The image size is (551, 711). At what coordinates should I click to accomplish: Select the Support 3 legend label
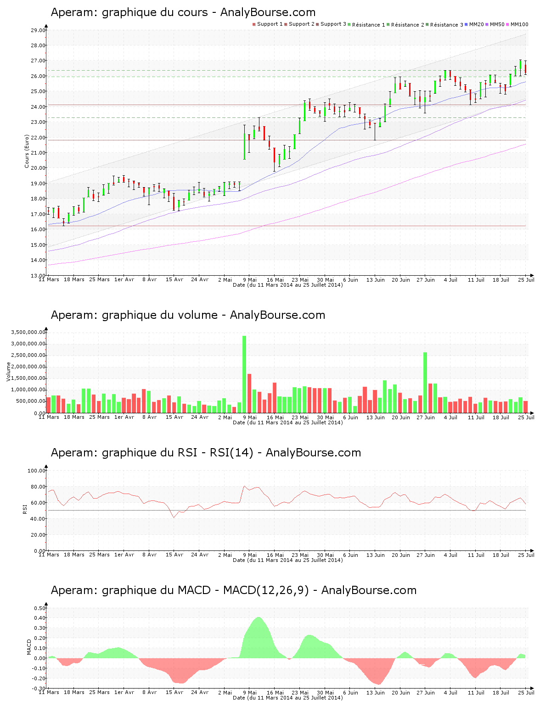pos(333,24)
